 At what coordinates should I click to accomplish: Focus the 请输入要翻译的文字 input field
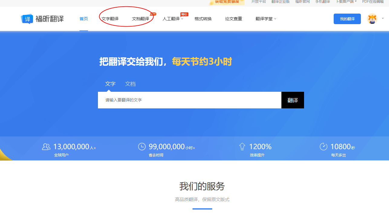[190, 100]
